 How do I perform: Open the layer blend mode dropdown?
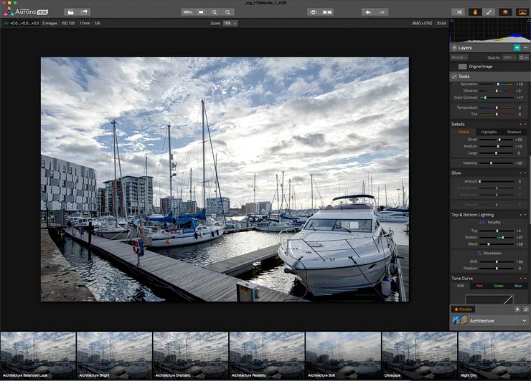point(459,57)
